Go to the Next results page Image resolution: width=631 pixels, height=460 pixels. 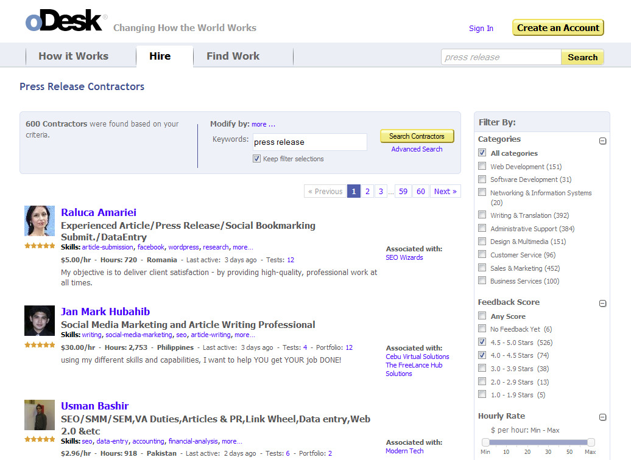(x=445, y=191)
